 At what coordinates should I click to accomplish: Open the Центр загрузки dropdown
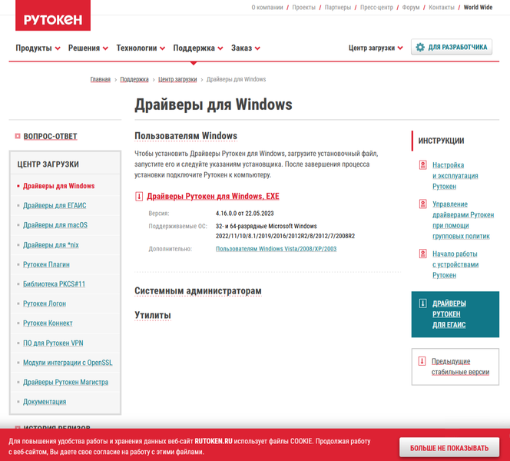click(x=376, y=48)
